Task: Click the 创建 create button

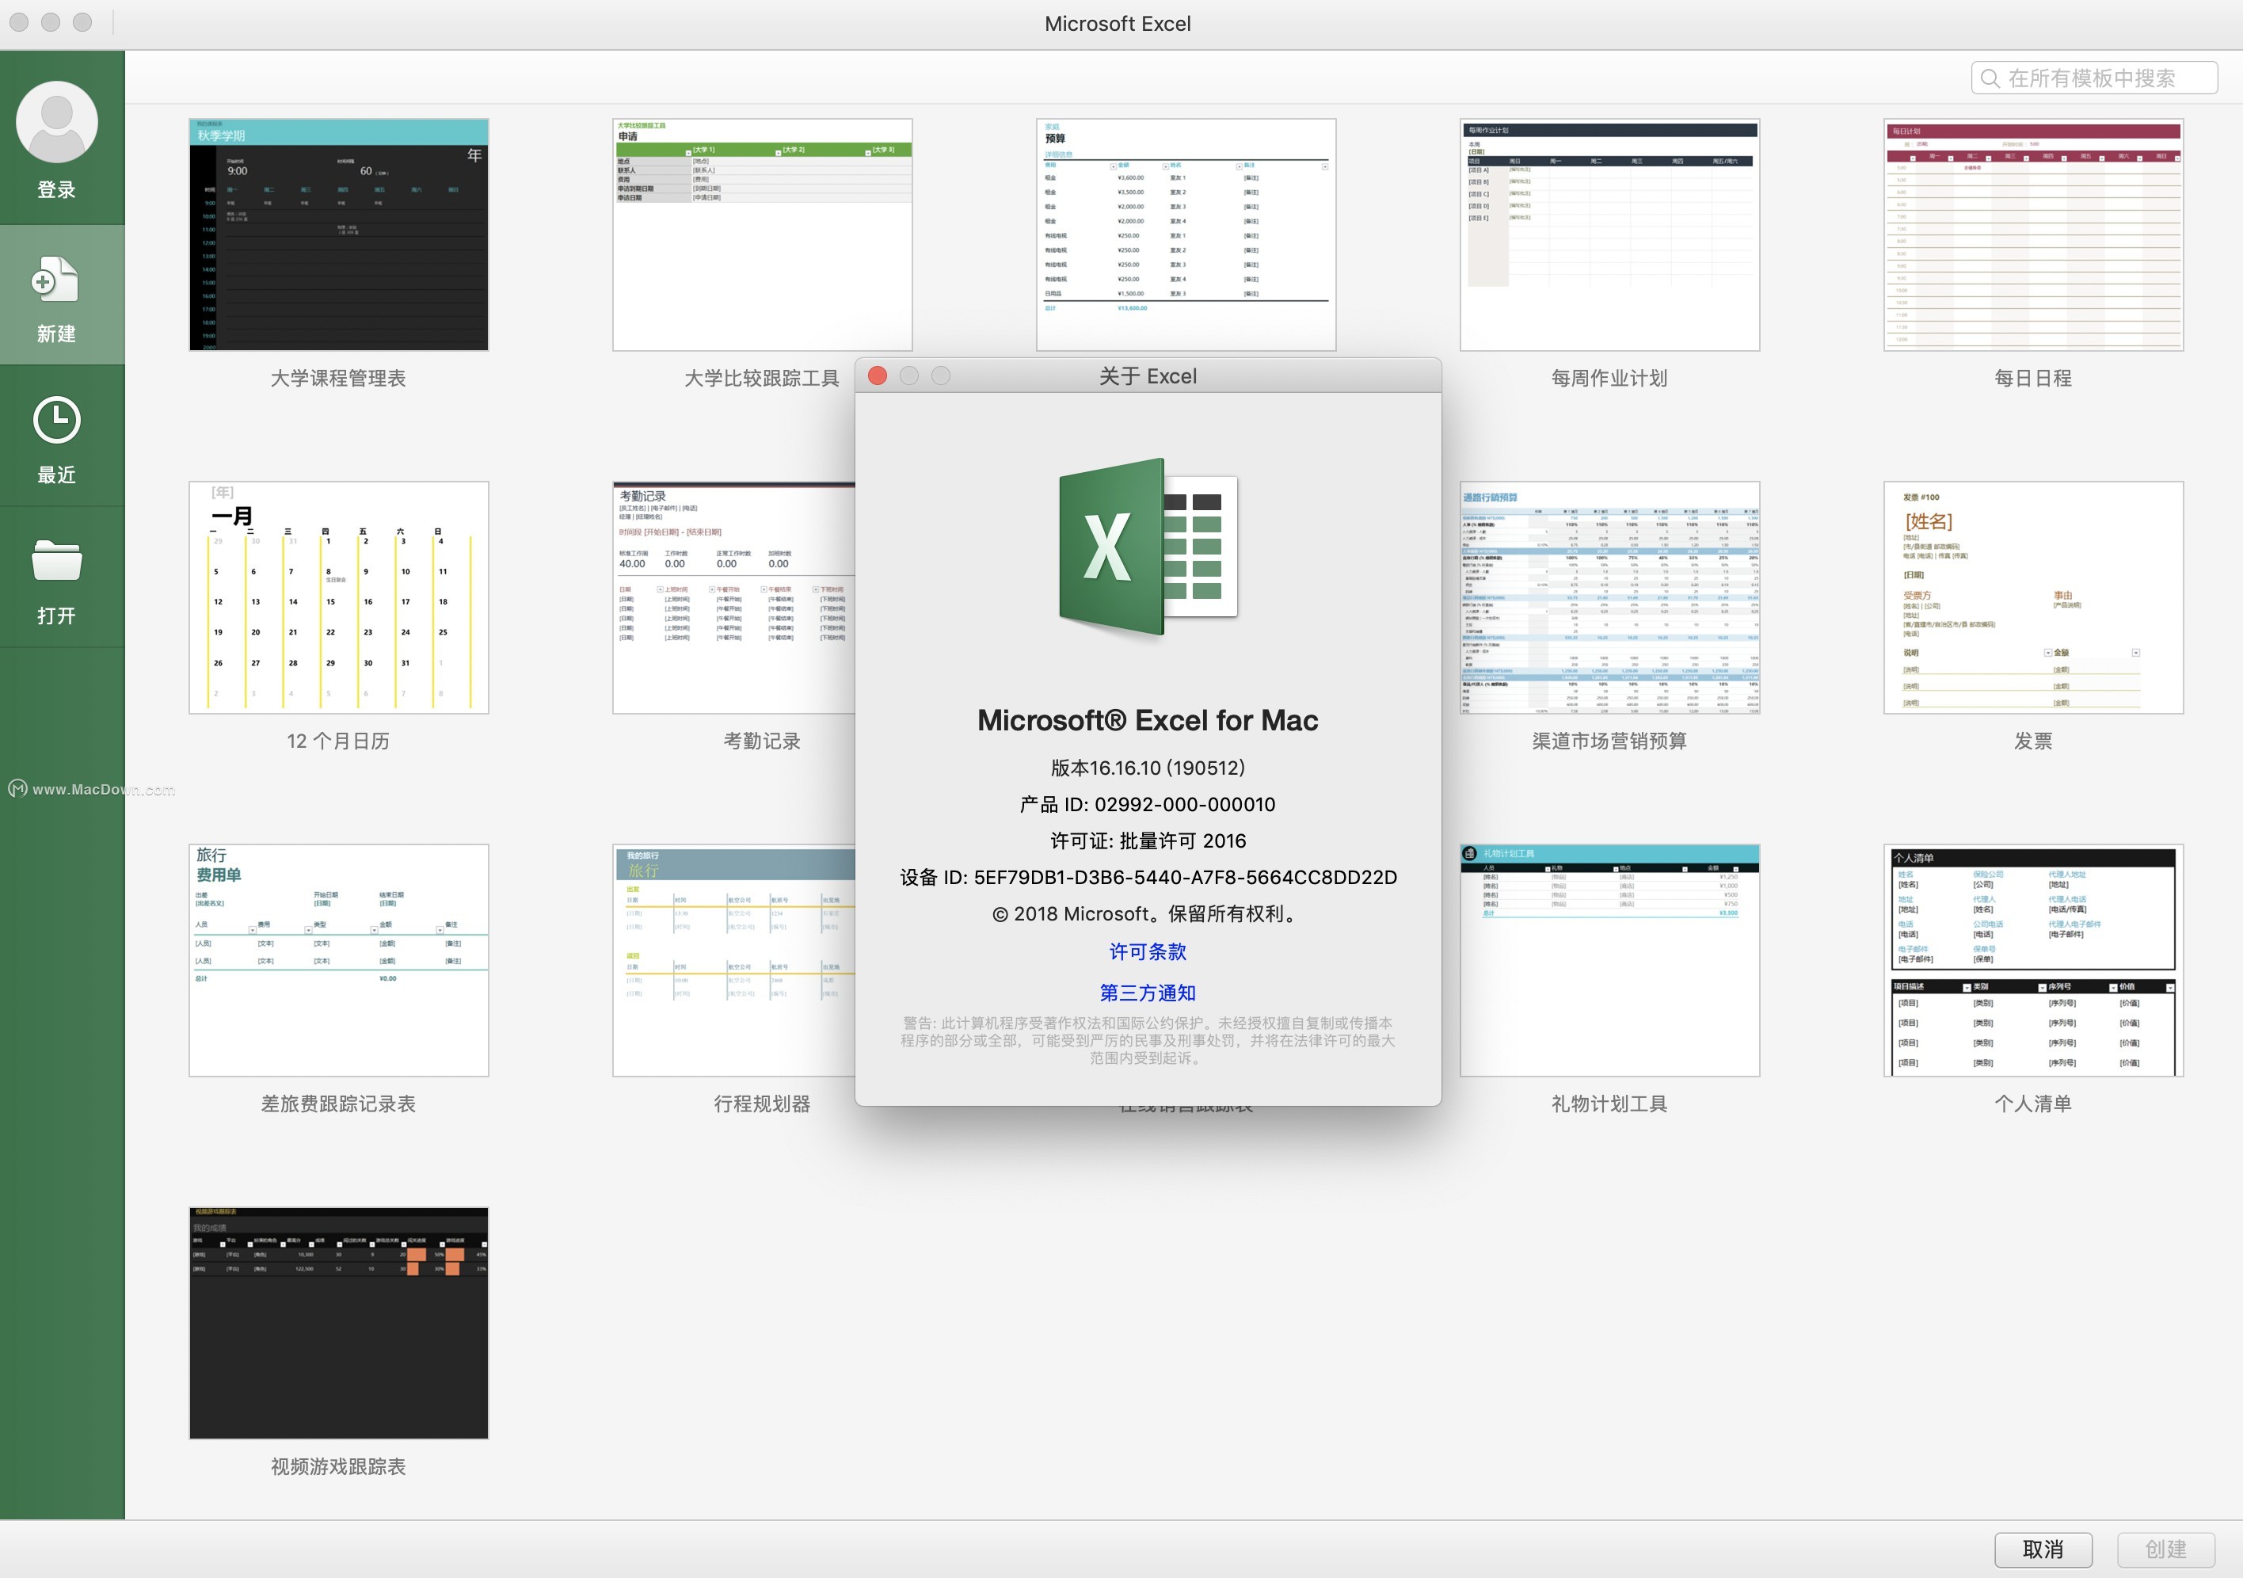Action: click(2166, 1549)
